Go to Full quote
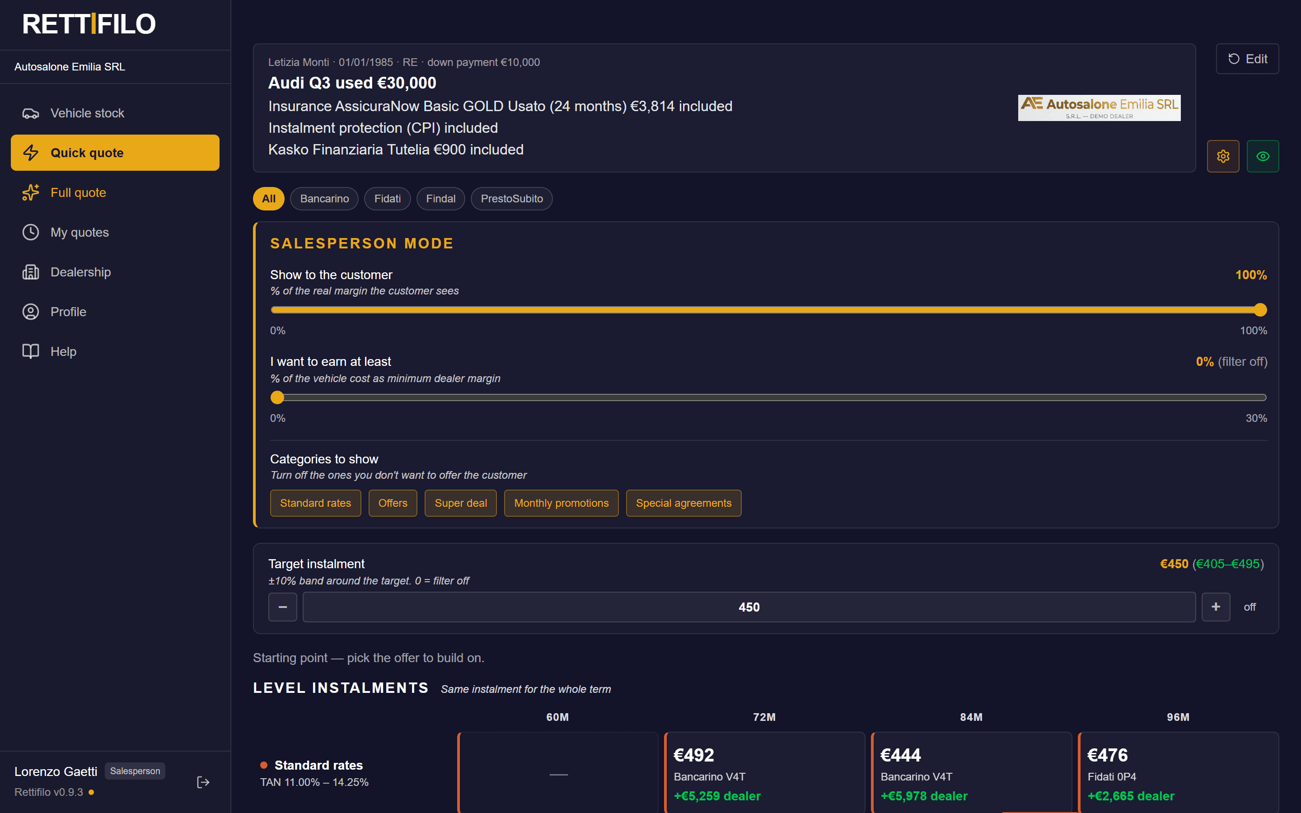Screen dimensions: 1301x813 point(115,192)
